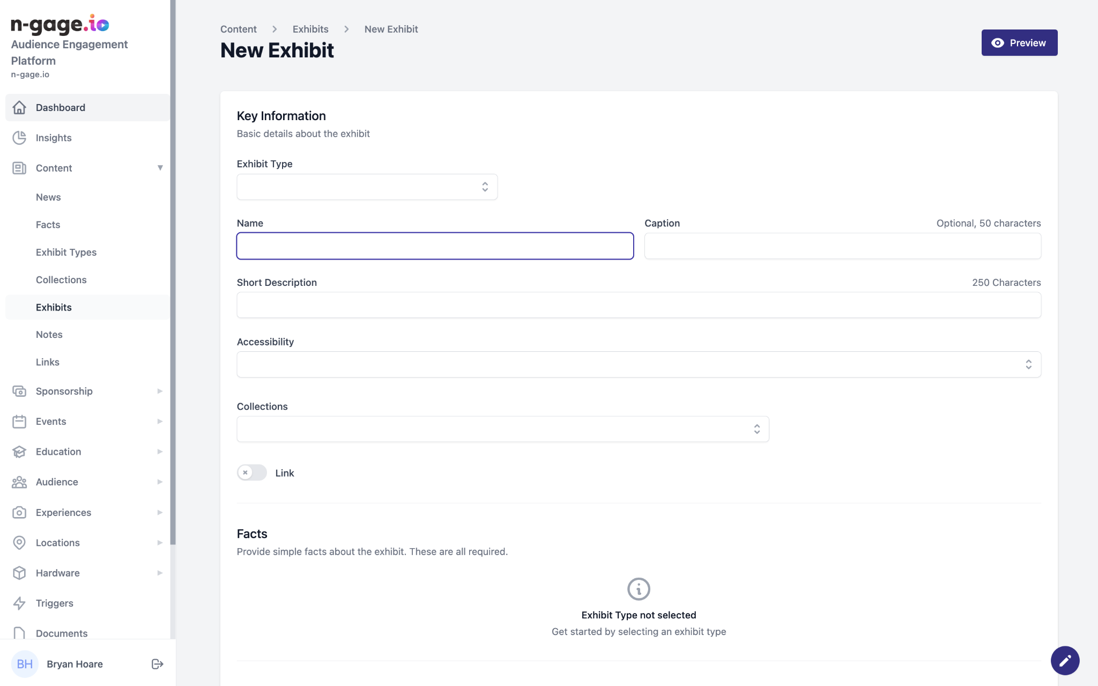Go to Facts in the Content menu
This screenshot has height=686, width=1098.
(48, 225)
